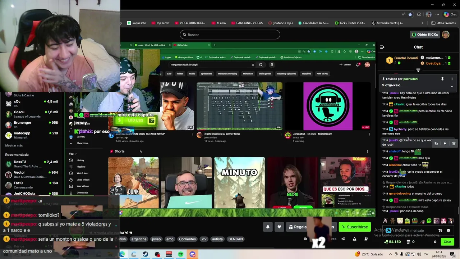
Task: Click the 7TV emote icon in message box
Action: pyautogui.click(x=440, y=231)
